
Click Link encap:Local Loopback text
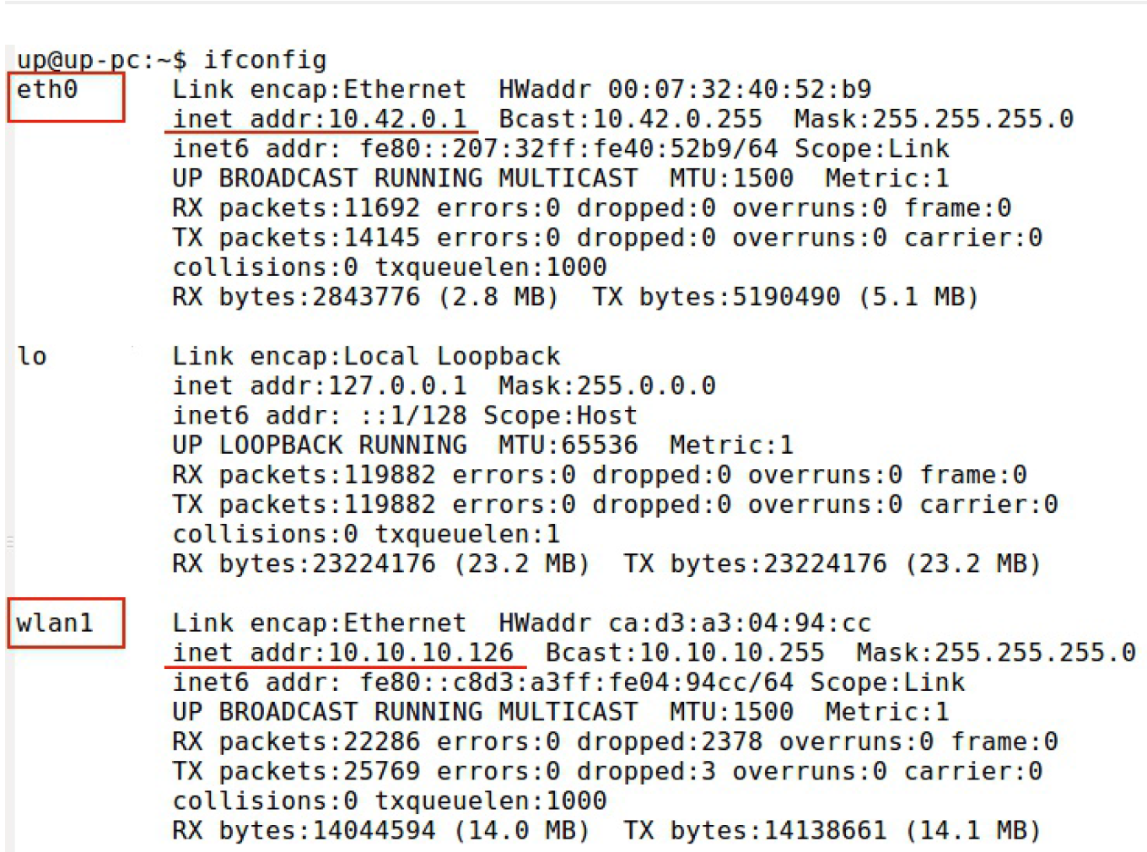[x=366, y=356]
